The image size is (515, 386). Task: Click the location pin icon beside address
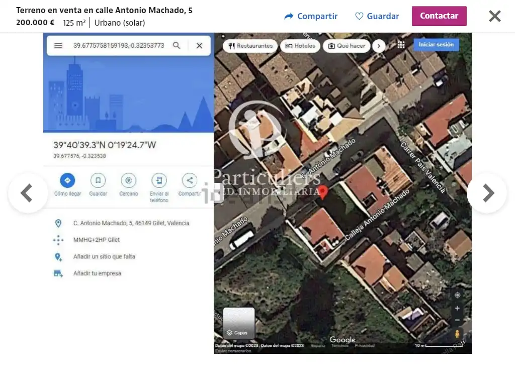click(58, 224)
